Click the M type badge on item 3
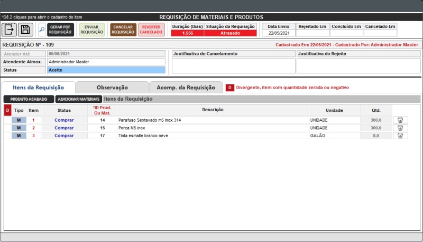 (x=19, y=135)
